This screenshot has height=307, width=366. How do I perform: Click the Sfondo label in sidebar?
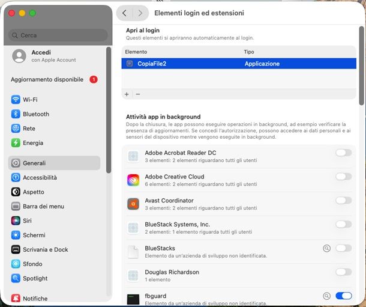point(32,264)
